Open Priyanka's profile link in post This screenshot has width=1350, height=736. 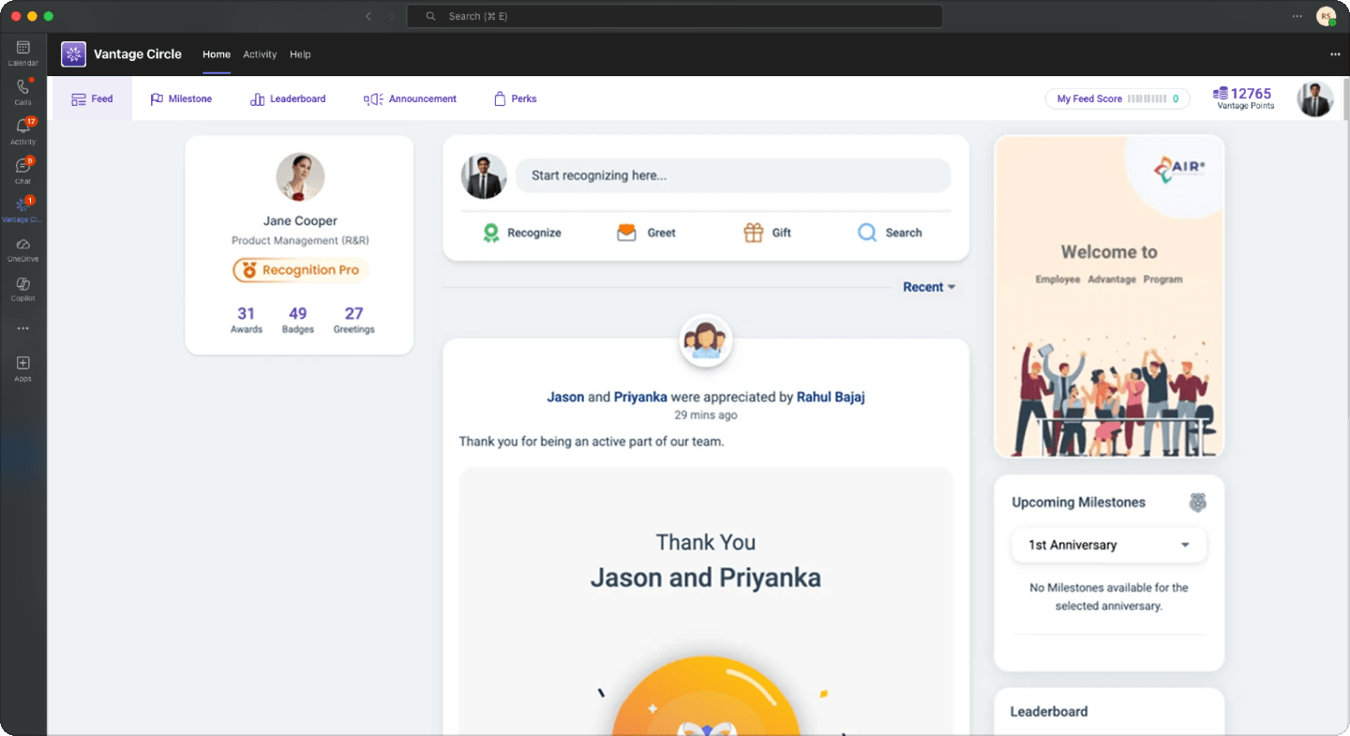click(x=640, y=397)
